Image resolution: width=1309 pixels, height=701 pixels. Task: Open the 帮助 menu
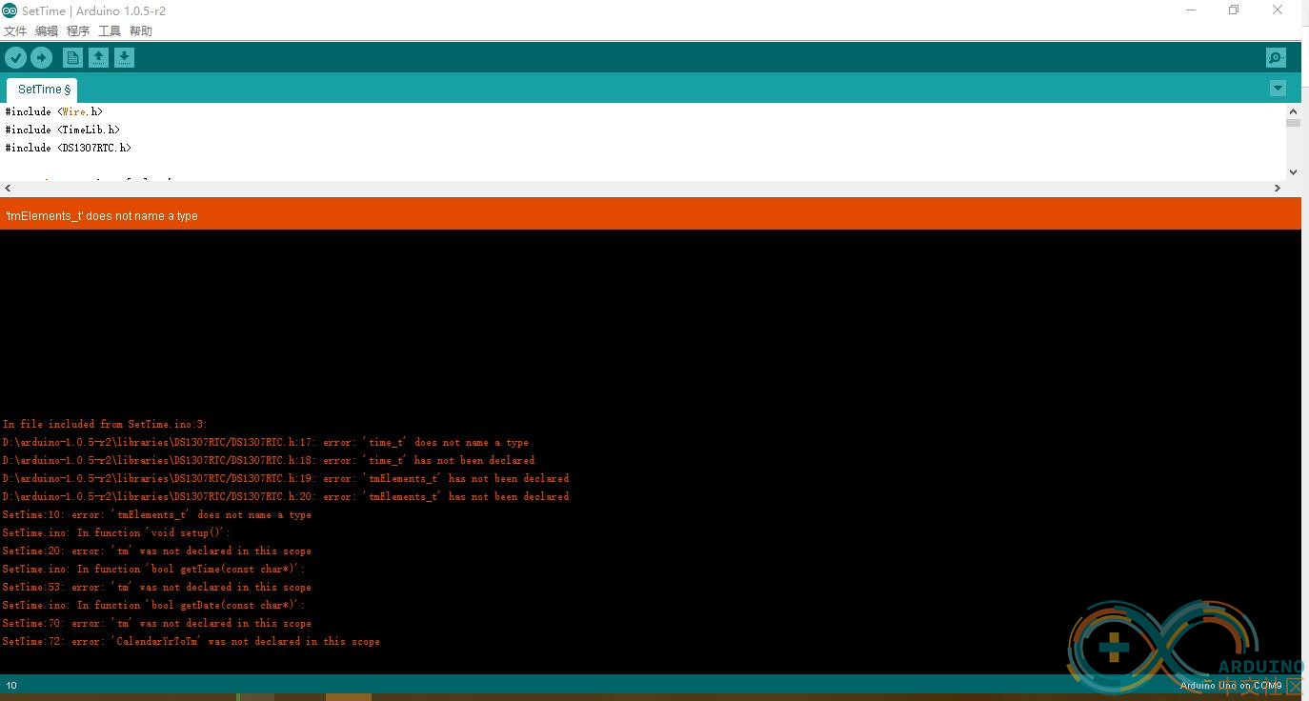(141, 31)
